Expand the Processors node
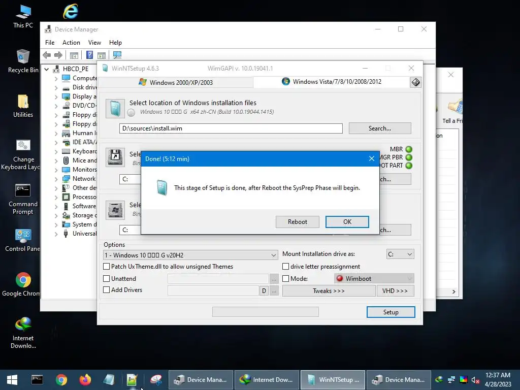This screenshot has width=520, height=390. [x=56, y=198]
